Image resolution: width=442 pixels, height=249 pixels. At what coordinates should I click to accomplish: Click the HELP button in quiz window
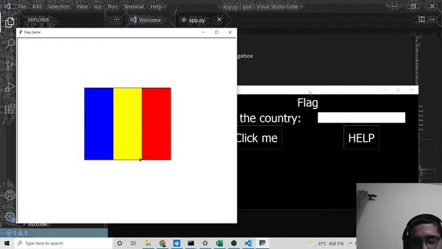click(x=361, y=138)
